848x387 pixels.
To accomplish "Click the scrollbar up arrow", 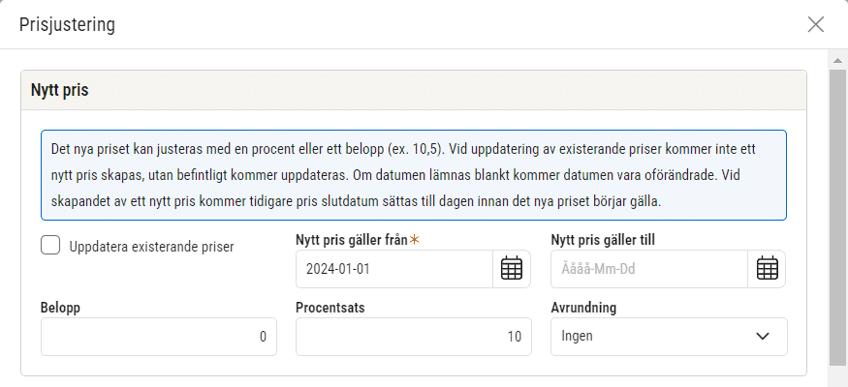I will 837,60.
